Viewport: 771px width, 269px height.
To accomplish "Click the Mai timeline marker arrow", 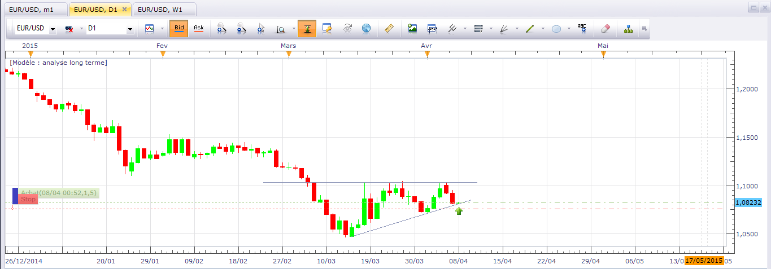I will (x=603, y=54).
